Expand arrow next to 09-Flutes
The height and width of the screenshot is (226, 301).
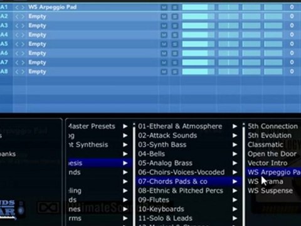(x=235, y=200)
